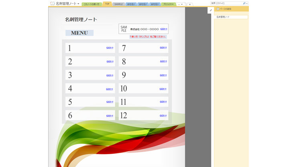Image resolution: width=297 pixels, height=167 pixels.
Task: Expand the page to full view
Action: [x=211, y=10]
